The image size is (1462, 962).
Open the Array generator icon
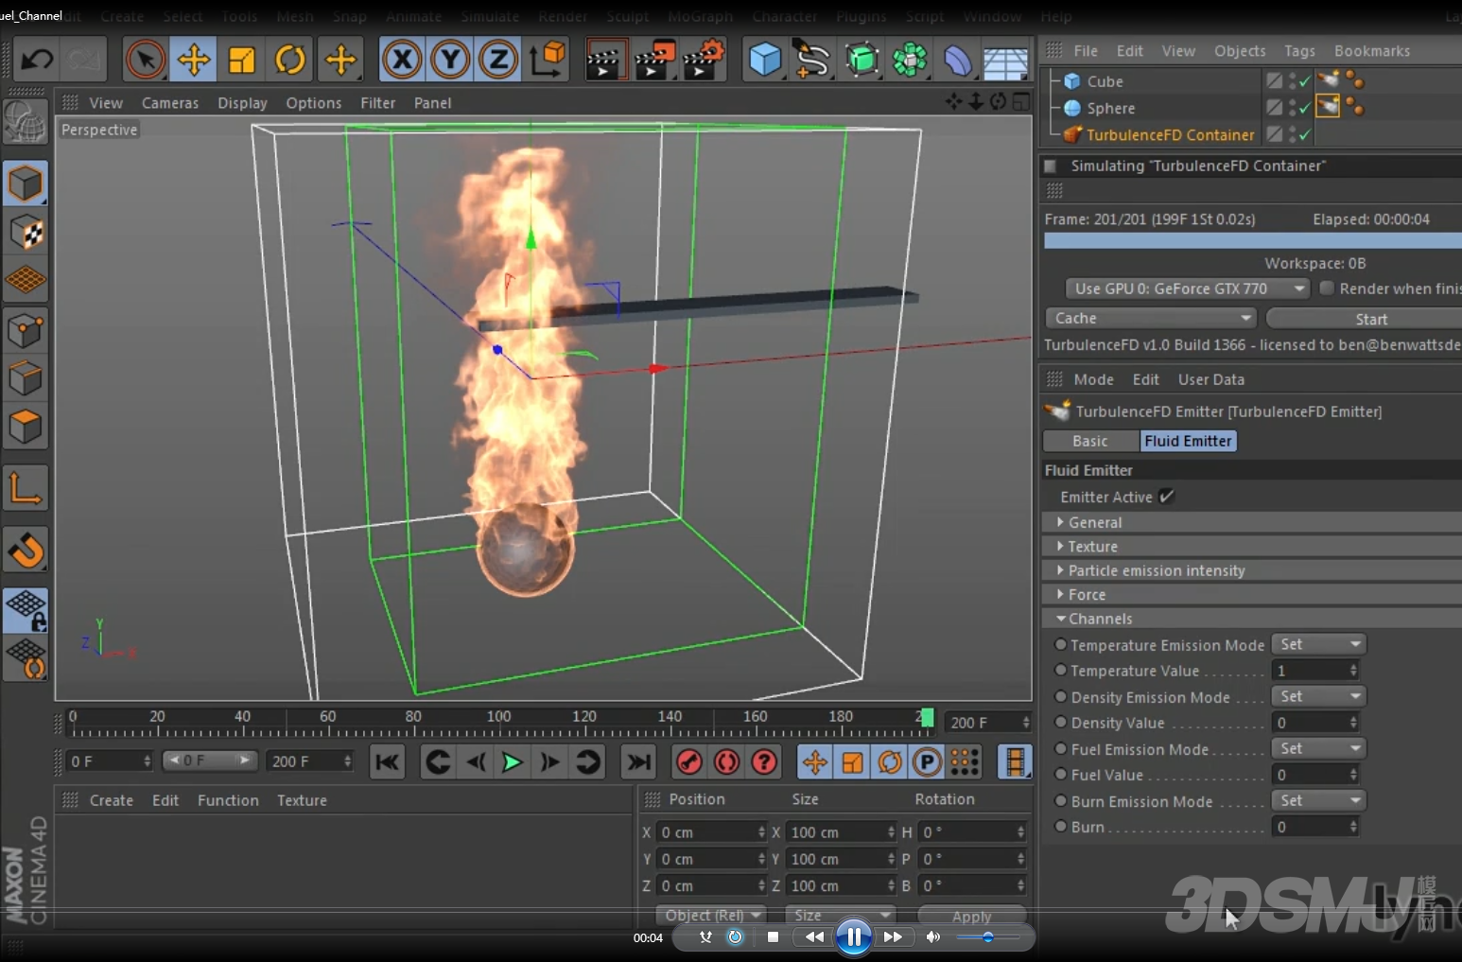[862, 60]
